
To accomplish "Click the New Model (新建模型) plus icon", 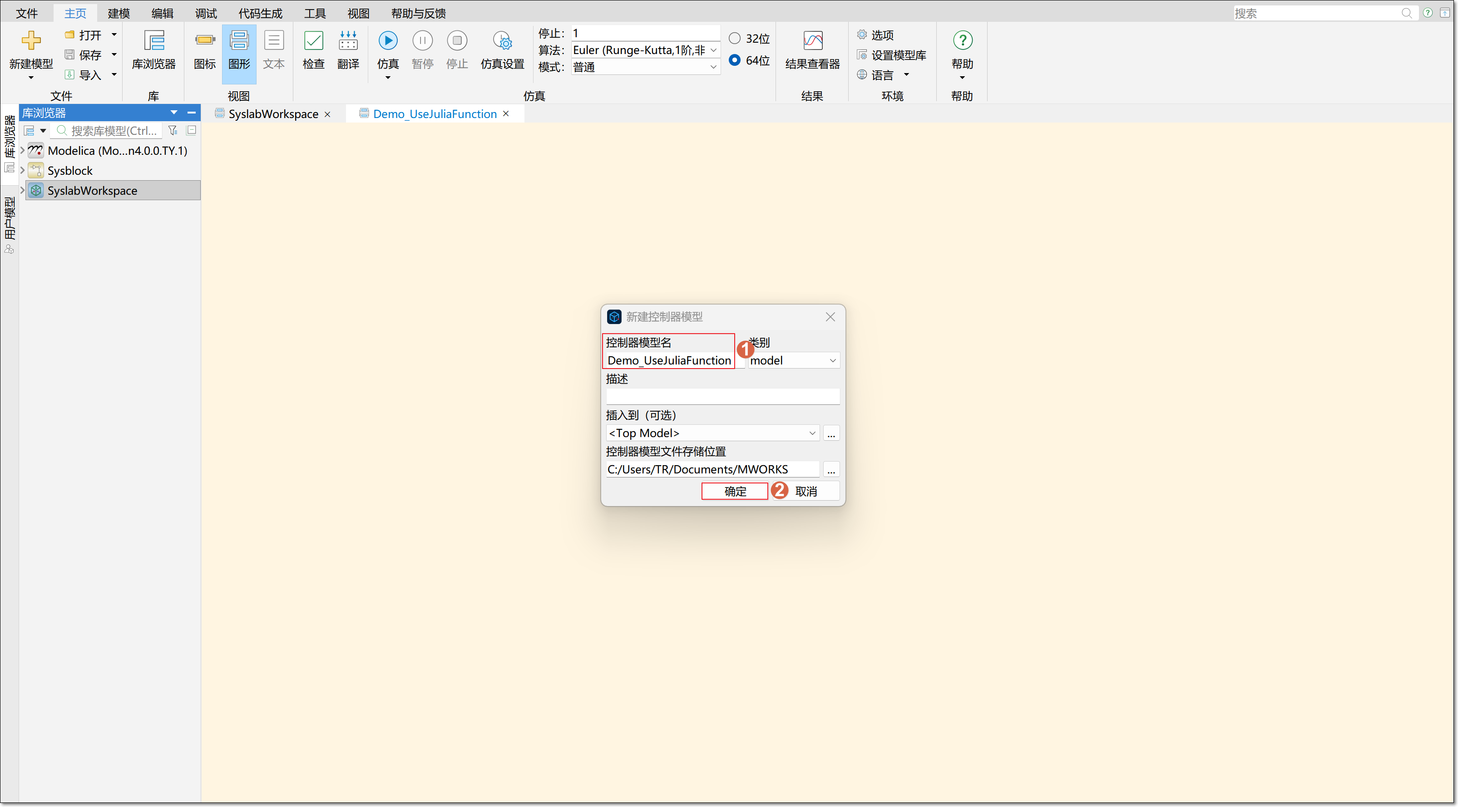I will 30,41.
